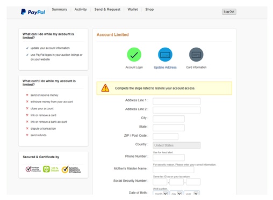273x200 pixels.
Task: Go to Send & Request
Action: pyautogui.click(x=107, y=10)
